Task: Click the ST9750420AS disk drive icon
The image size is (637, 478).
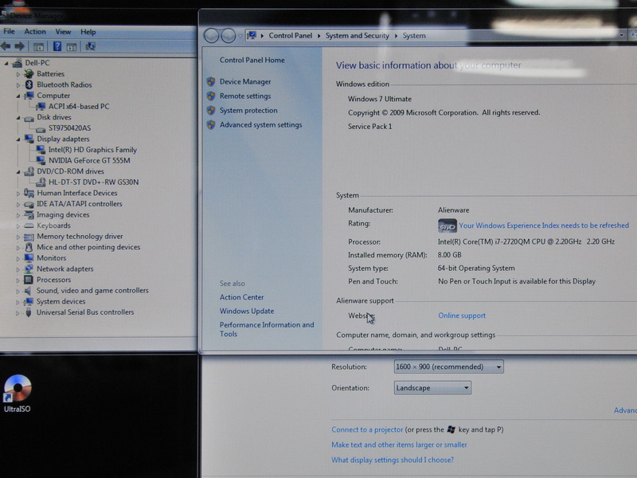Action: coord(41,128)
